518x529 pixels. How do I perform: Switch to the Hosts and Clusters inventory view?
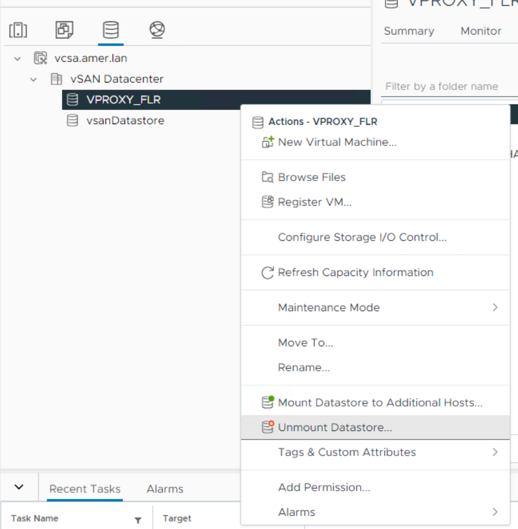point(18,30)
